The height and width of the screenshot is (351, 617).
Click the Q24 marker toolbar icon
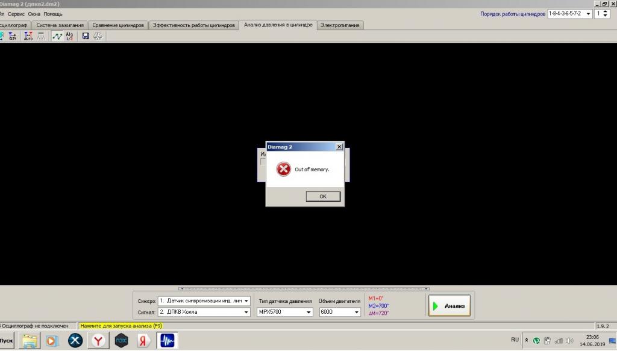[x=13, y=36]
